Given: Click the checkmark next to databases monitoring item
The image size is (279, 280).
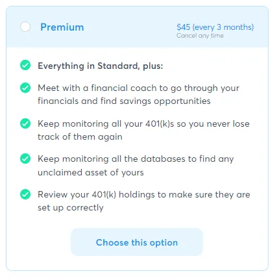Looking at the screenshot, I should 25,159.
